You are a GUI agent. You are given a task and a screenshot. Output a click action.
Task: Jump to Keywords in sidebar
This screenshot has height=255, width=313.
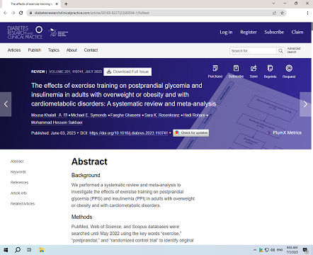tap(18, 172)
